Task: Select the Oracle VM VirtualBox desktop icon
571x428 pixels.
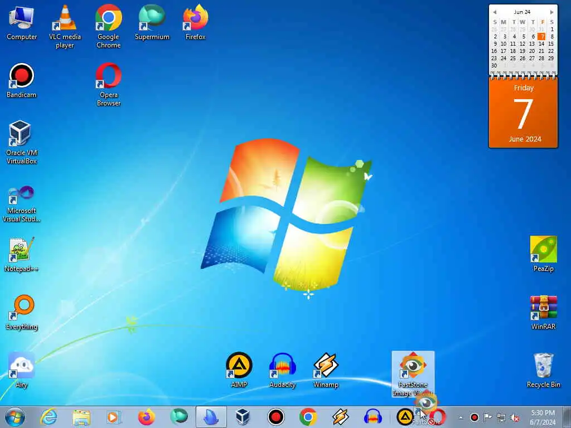Action: tap(22, 142)
